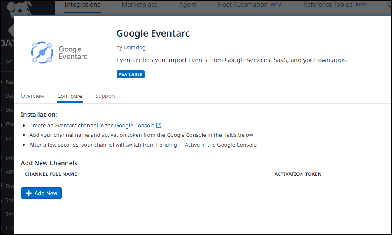Click the 'Add your channel name' instruction line
The height and width of the screenshot is (235, 392).
point(141,135)
